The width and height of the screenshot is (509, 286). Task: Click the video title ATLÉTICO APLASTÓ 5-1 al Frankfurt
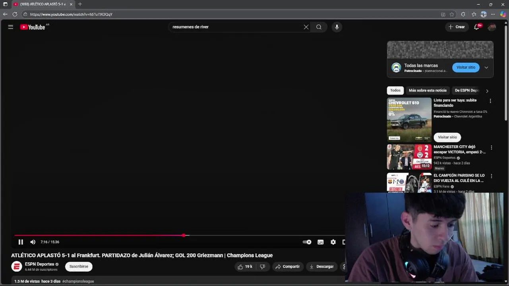coord(142,255)
